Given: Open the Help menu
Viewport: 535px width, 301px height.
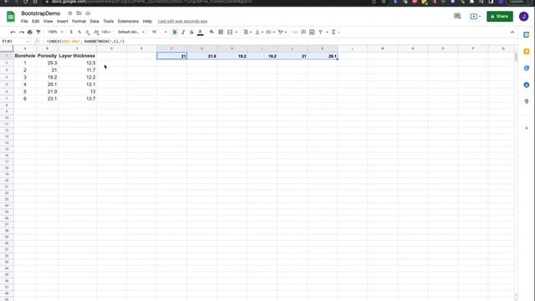Looking at the screenshot, I should [147, 21].
